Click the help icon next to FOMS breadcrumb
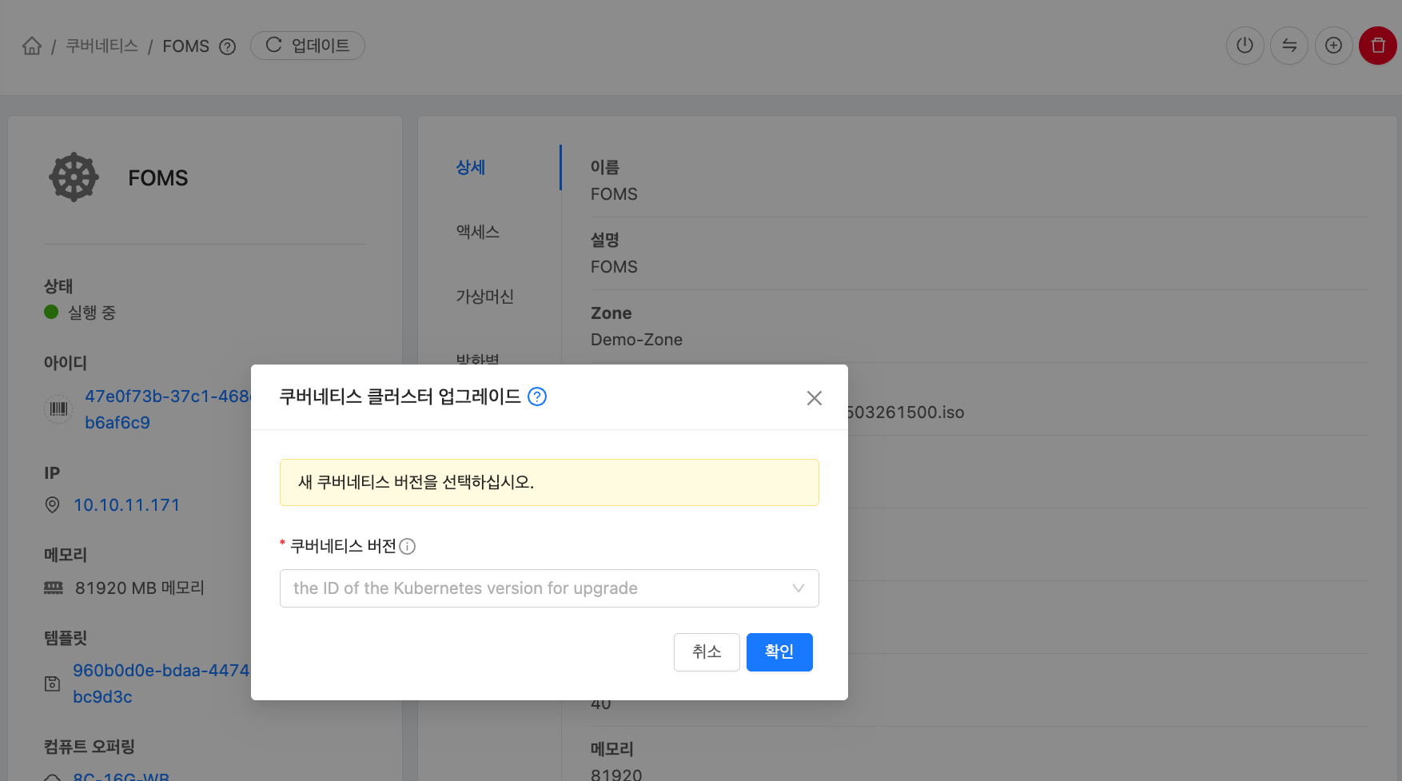The height and width of the screenshot is (781, 1402). pyautogui.click(x=228, y=47)
